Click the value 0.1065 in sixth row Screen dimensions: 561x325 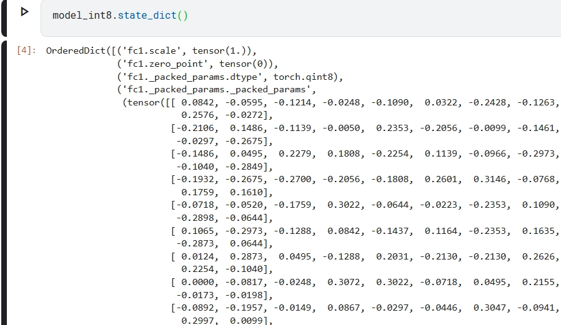(x=198, y=231)
